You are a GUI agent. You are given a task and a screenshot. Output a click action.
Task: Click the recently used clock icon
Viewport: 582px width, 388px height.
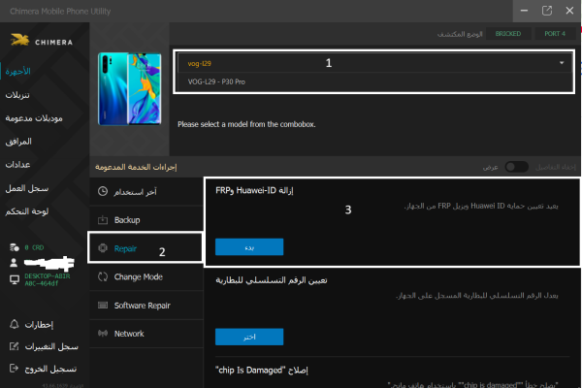click(103, 191)
